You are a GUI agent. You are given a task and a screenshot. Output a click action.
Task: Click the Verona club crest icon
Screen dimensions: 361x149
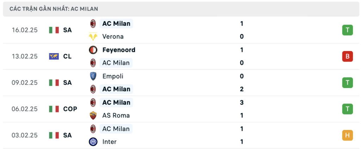pyautogui.click(x=93, y=36)
